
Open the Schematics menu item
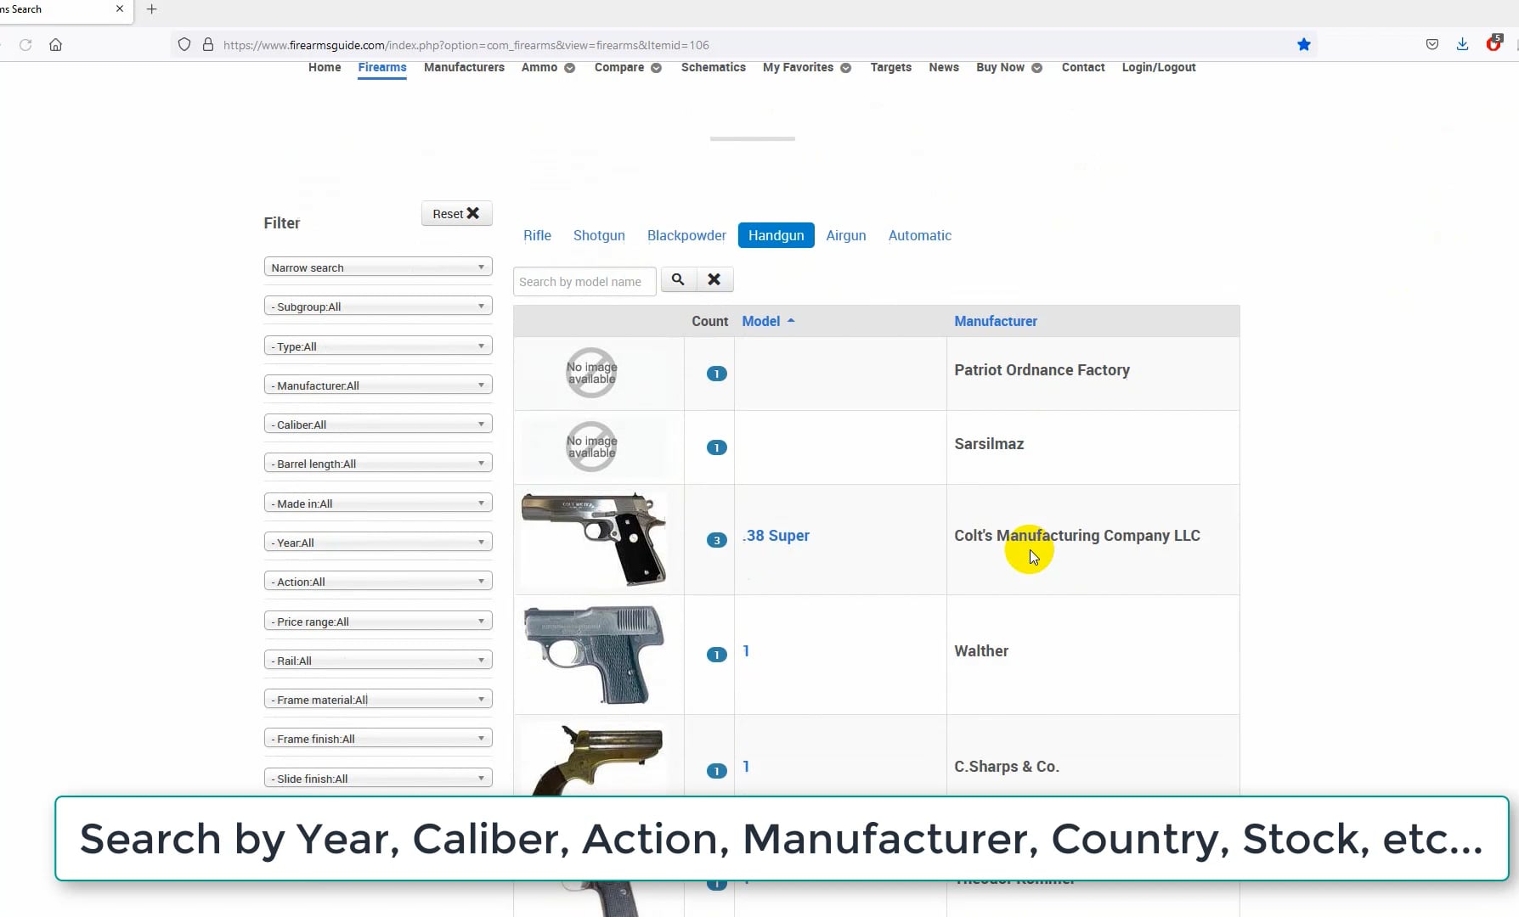[714, 67]
